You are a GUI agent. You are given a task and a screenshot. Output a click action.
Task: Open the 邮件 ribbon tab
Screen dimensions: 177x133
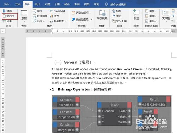(x=67, y=4)
